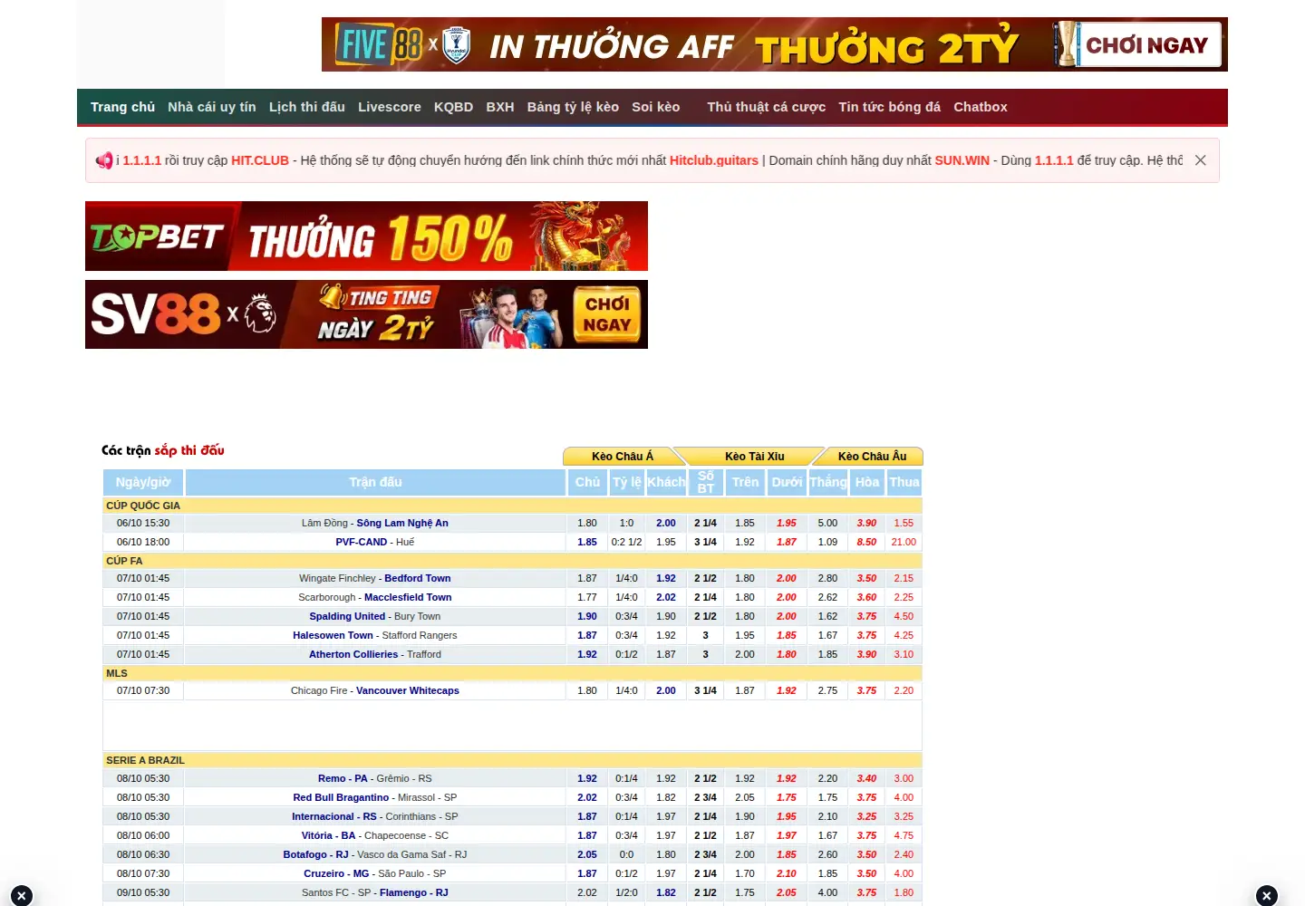Screen dimensions: 1305x906
Task: Click the megaphone announcement icon
Action: click(104, 160)
